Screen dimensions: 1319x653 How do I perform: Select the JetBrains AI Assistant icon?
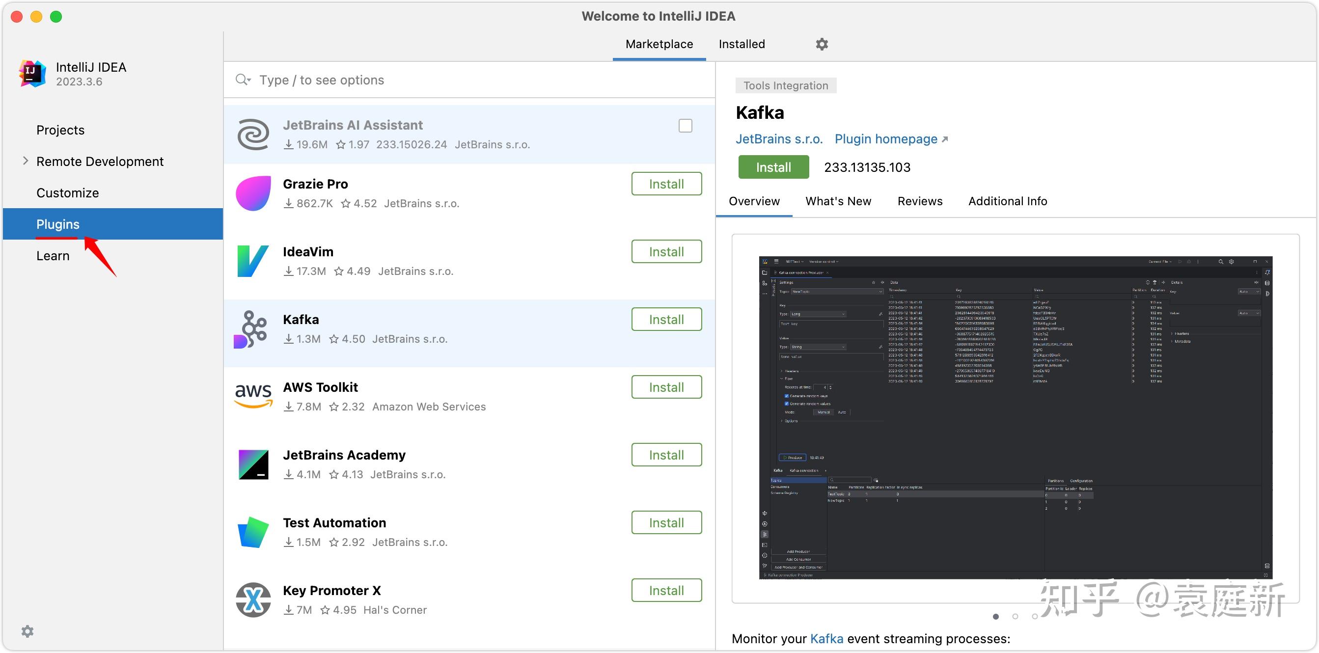click(253, 134)
